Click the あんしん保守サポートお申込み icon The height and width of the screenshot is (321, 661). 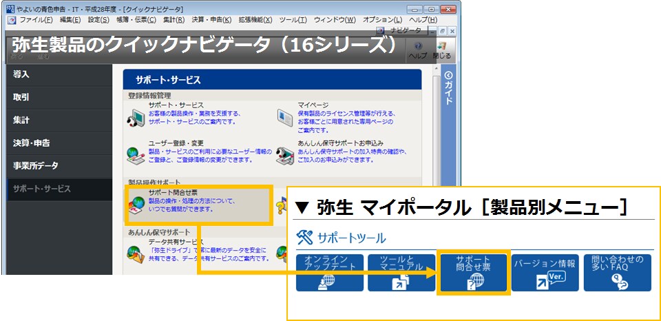click(285, 156)
